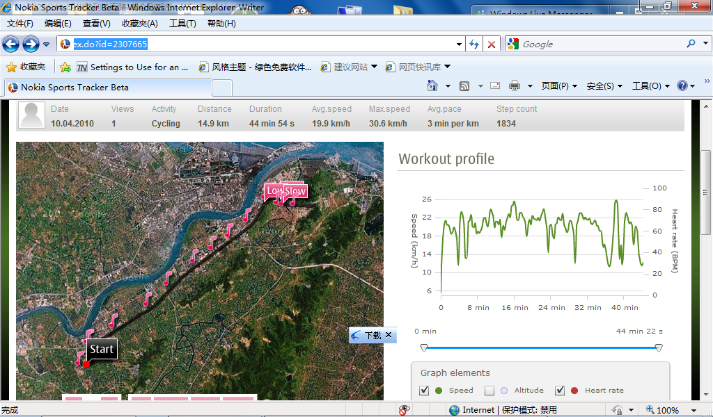
Task: Expand the address bar history dropdown
Action: pos(459,44)
